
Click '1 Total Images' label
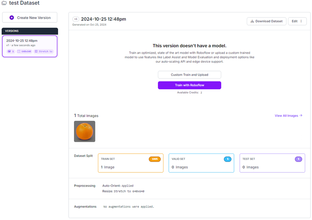click(86, 116)
